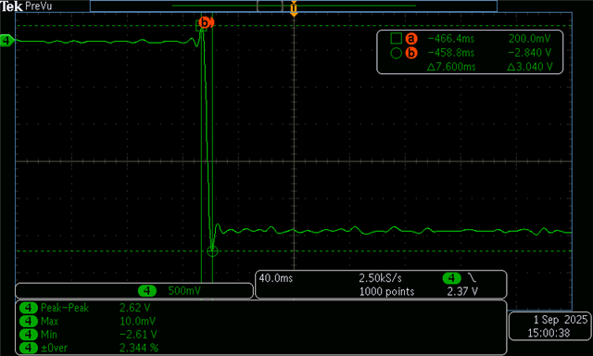Click the 10.0mV max value
The height and width of the screenshot is (356, 593).
pos(137,321)
